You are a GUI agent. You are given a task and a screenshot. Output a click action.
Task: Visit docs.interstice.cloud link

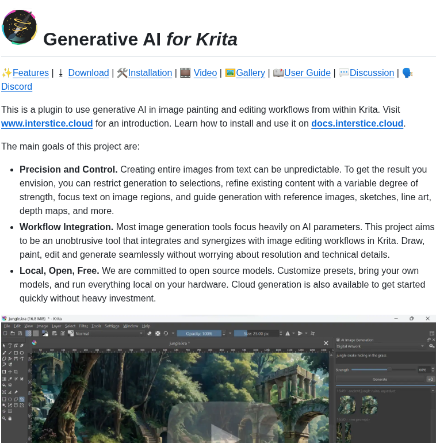click(357, 124)
